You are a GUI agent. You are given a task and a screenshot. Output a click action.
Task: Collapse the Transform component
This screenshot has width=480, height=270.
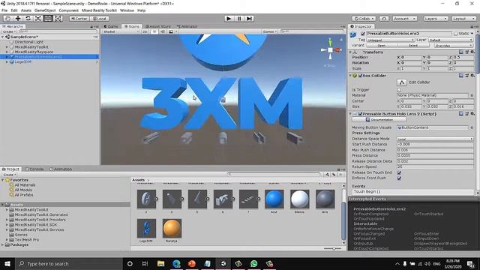(351, 52)
